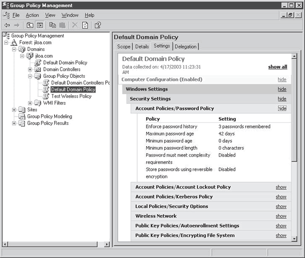Collapse the jiloa.com domain node

click(x=22, y=56)
